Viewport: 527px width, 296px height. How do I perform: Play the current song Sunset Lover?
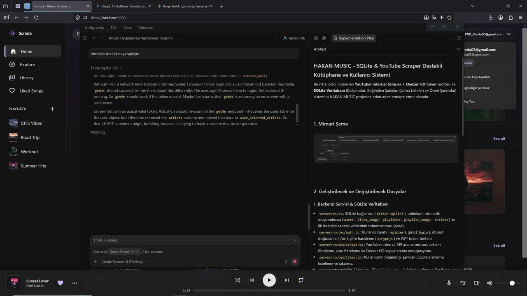tap(269, 280)
